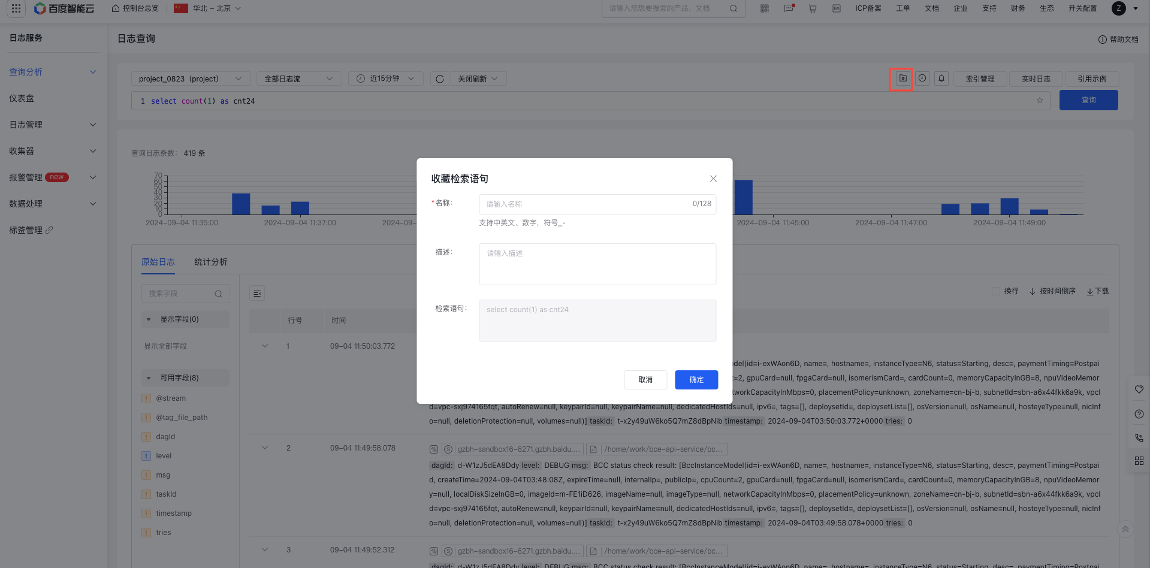This screenshot has width=1150, height=568.
Task: Click 按时间倒序 sort control
Action: point(1052,291)
